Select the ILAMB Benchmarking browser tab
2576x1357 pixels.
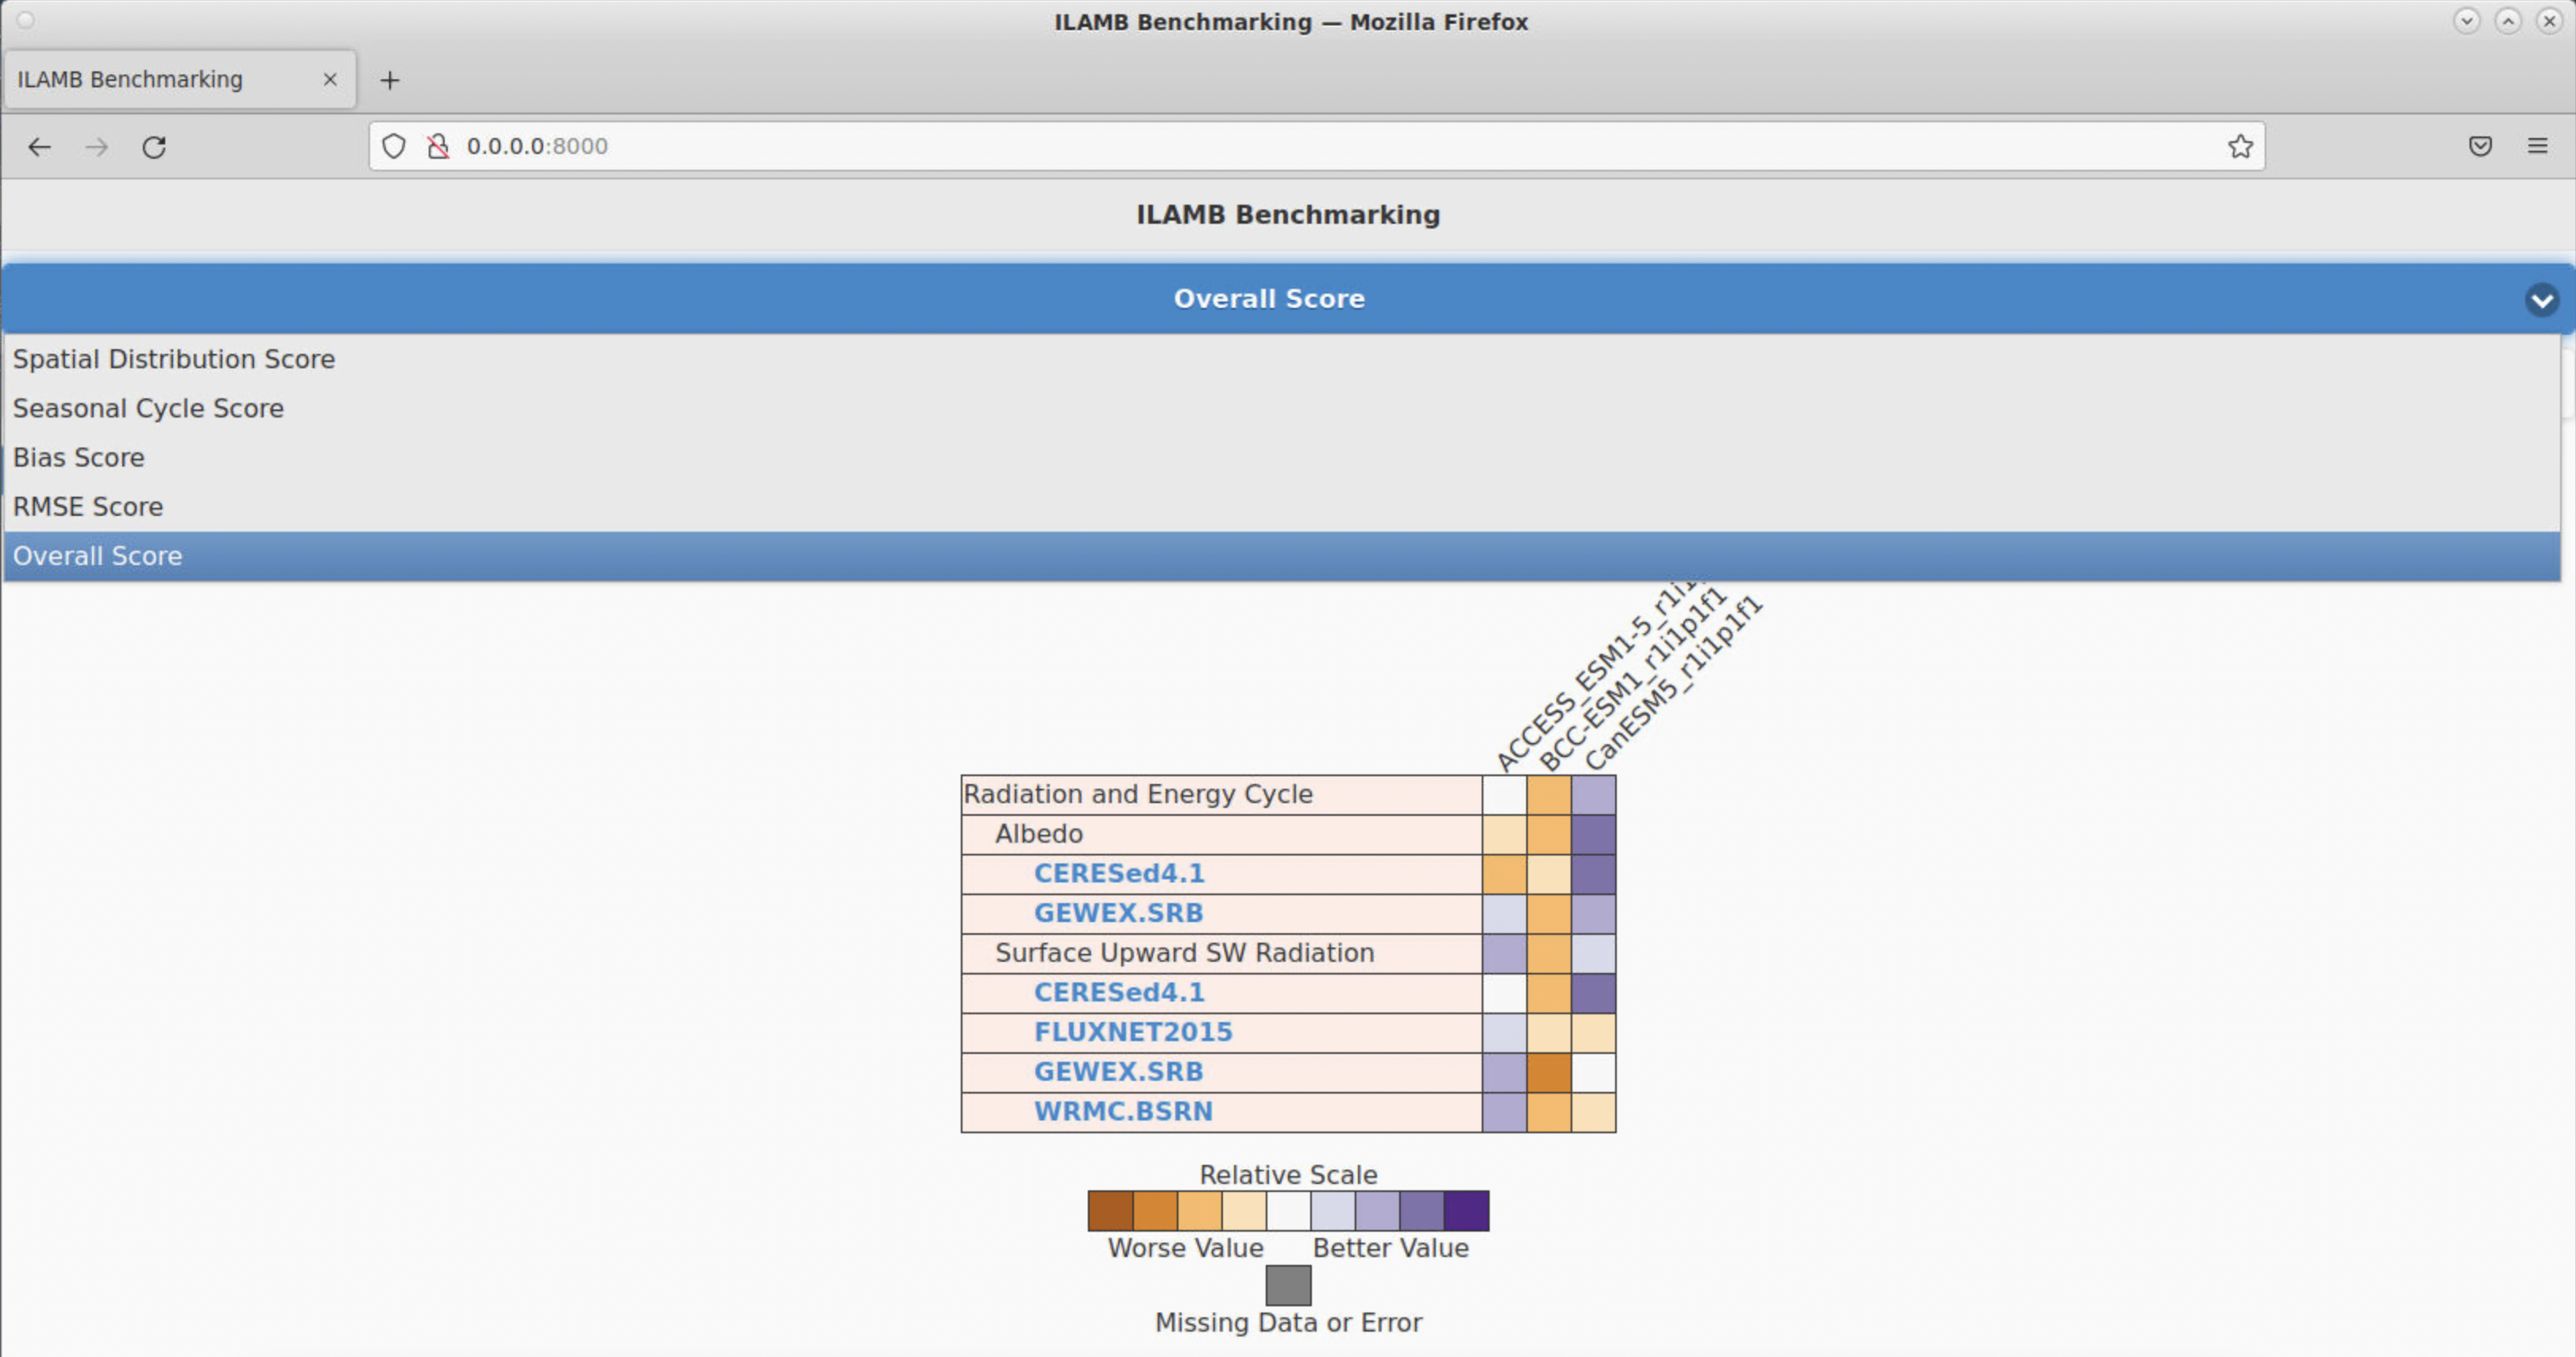[x=180, y=79]
